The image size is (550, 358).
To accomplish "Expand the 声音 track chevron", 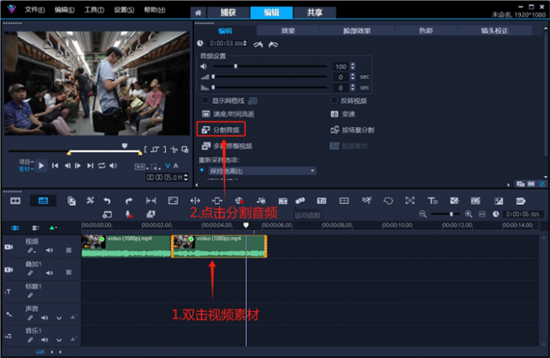I will 59,318.
